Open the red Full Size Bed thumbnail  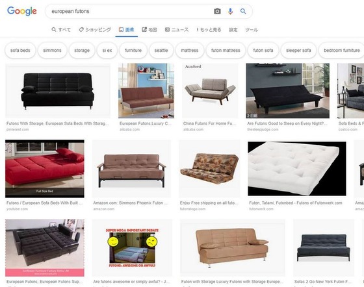pos(45,169)
